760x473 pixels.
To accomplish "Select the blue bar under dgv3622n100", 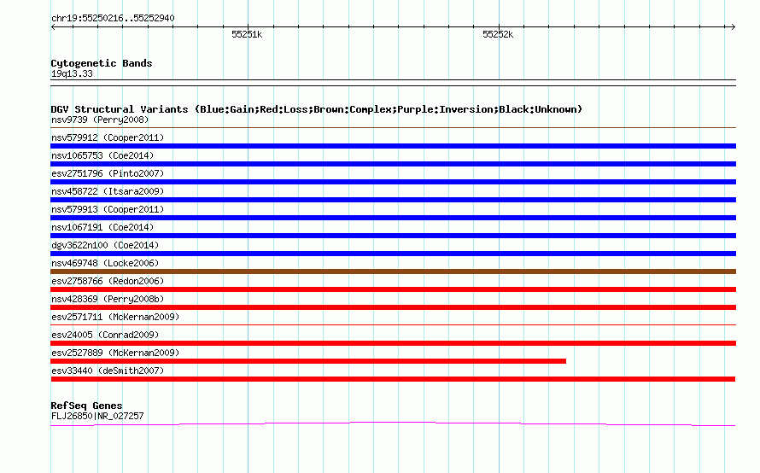I will click(x=393, y=254).
